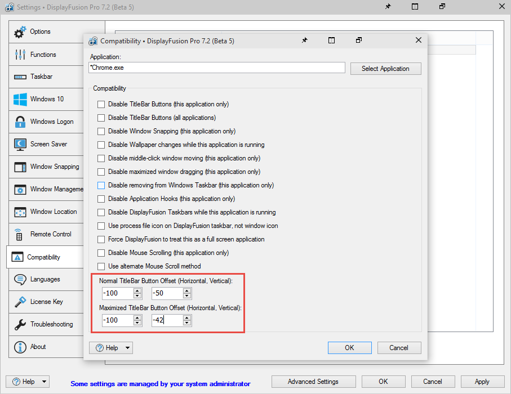Enable Disable Window Snapping for this application
511x394 pixels.
[x=101, y=131]
